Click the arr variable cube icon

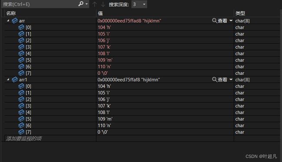click(15, 21)
